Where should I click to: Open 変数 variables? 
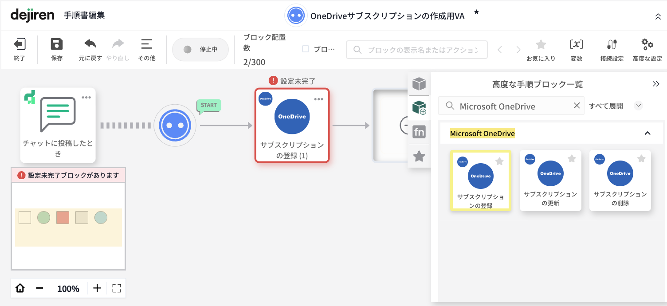click(x=577, y=50)
